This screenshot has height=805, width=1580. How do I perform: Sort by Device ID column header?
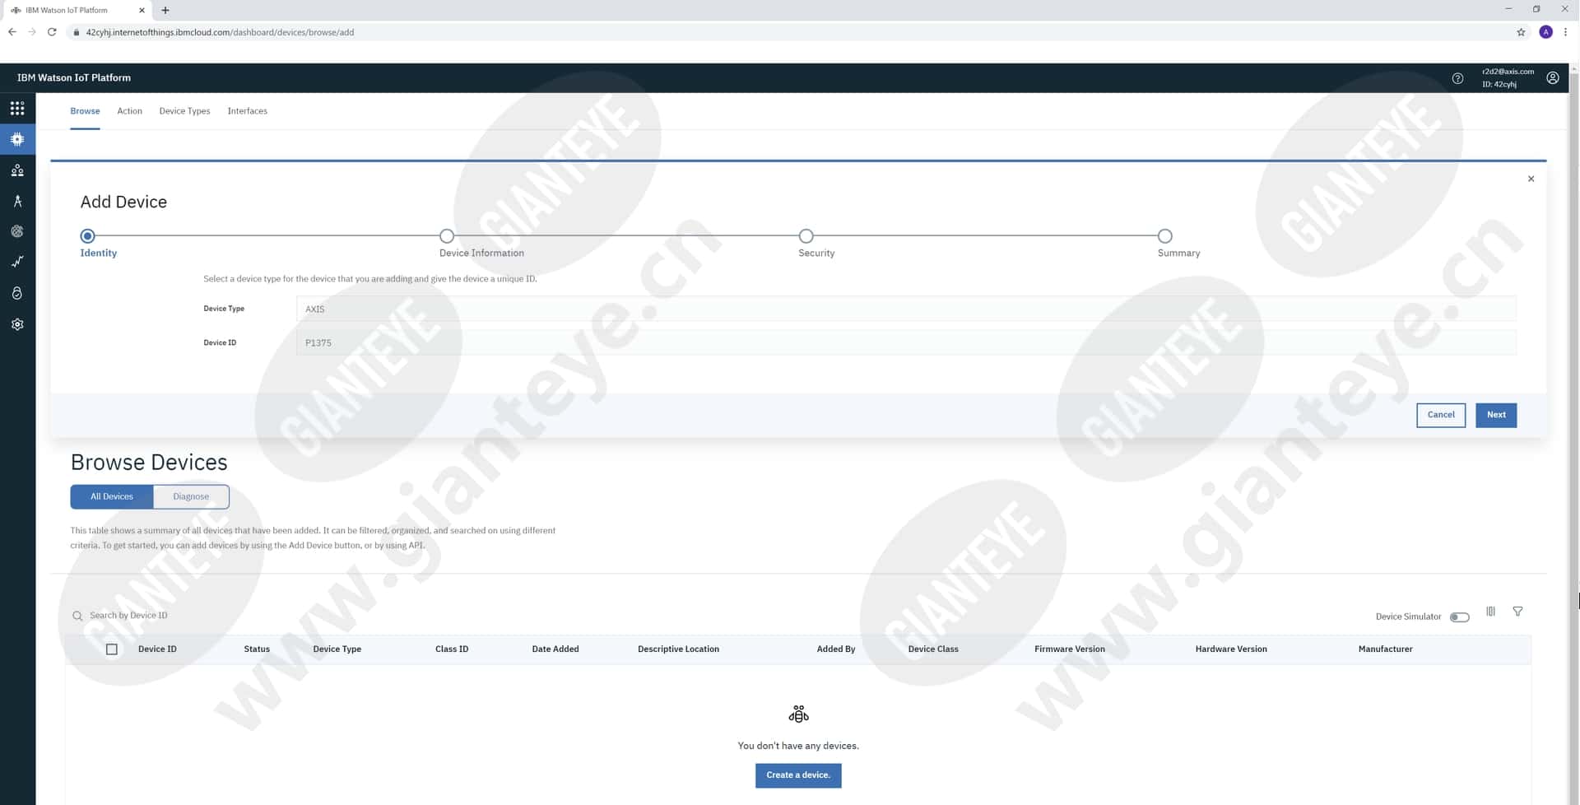157,649
